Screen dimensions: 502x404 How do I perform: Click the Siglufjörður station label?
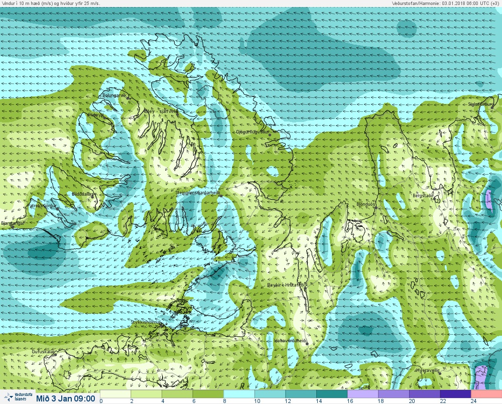480,104
